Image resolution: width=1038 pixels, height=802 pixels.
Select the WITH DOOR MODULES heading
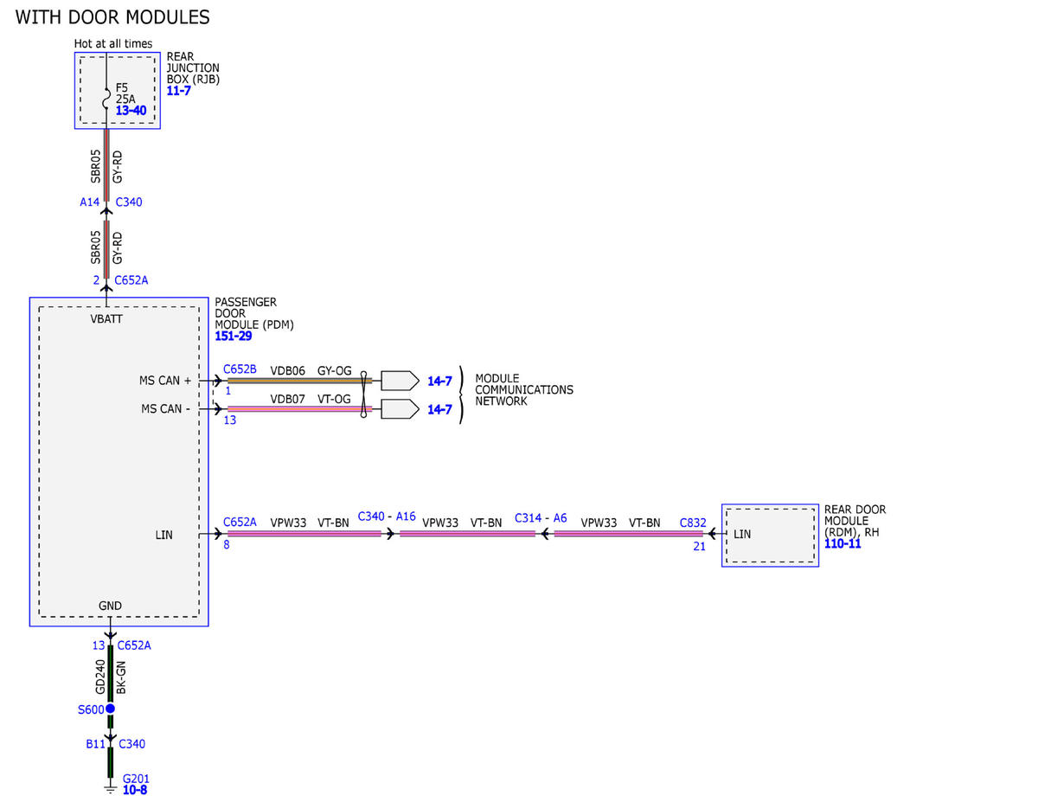[113, 17]
